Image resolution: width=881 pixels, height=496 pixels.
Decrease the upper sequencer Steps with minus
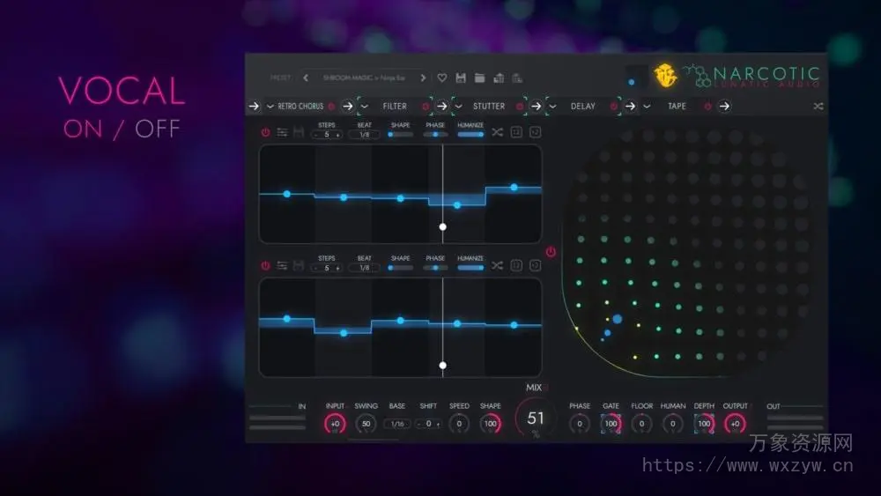pos(316,136)
